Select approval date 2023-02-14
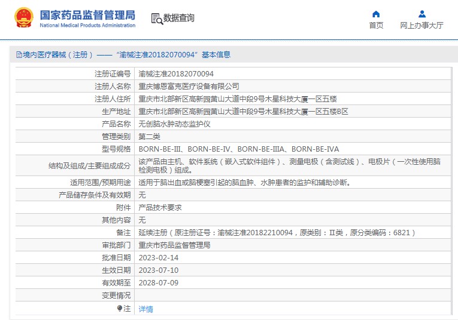The image size is (458, 320). (x=158, y=258)
